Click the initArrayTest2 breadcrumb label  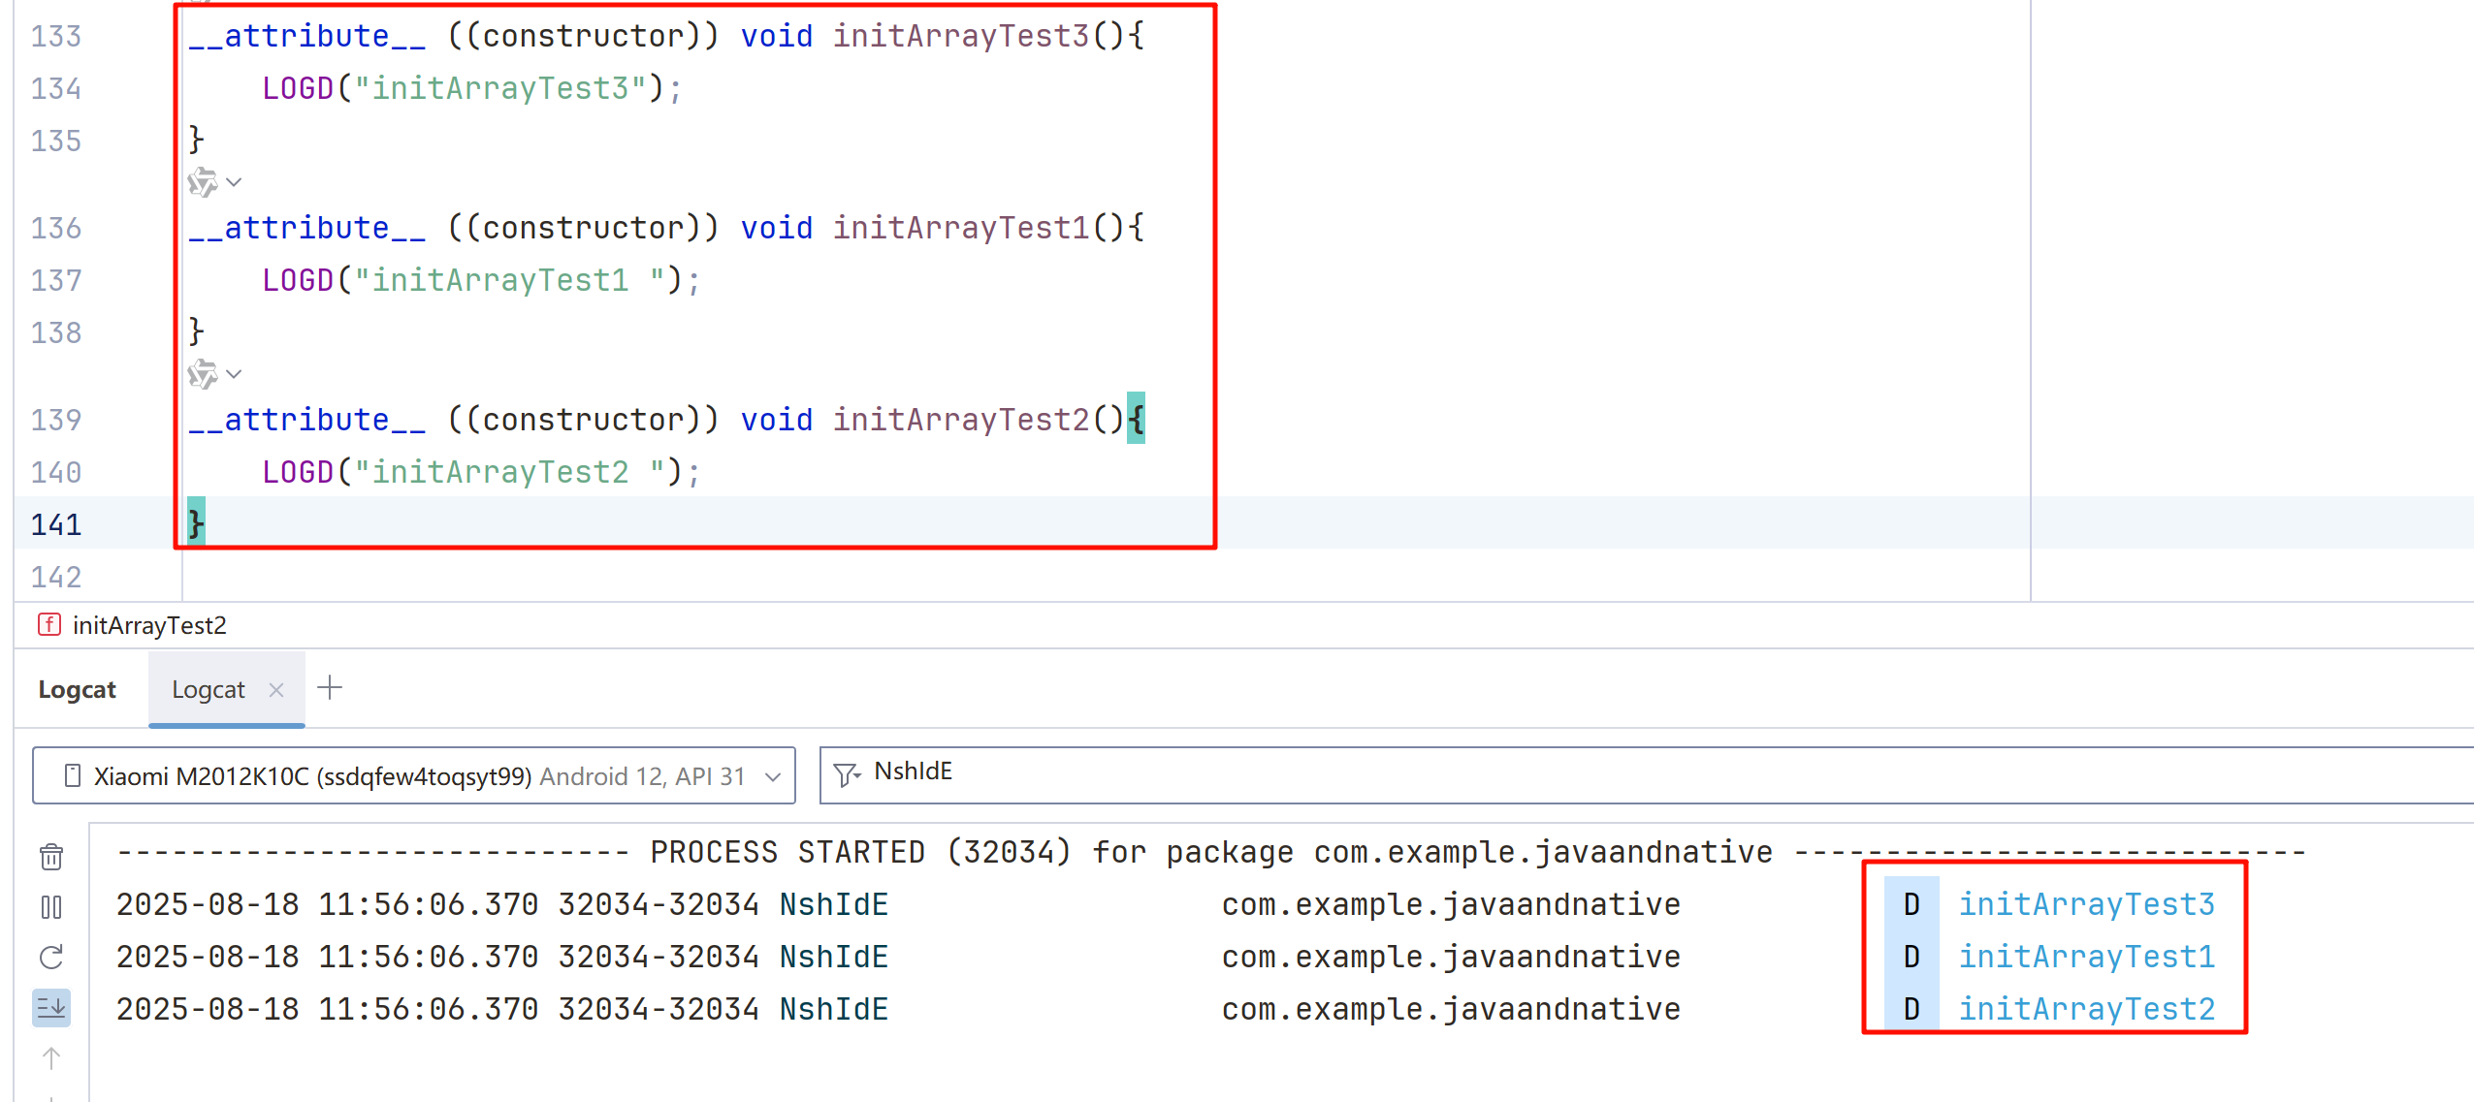tap(149, 625)
